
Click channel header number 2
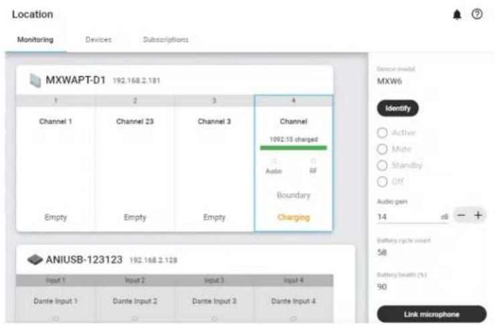click(x=135, y=101)
